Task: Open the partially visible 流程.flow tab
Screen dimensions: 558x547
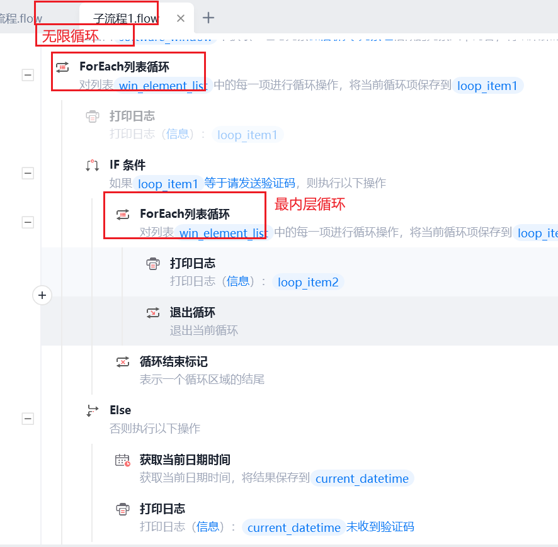Action: [21, 18]
